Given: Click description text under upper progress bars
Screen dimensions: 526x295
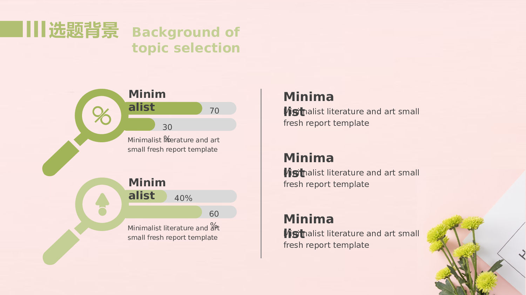Looking at the screenshot, I should pos(174,145).
